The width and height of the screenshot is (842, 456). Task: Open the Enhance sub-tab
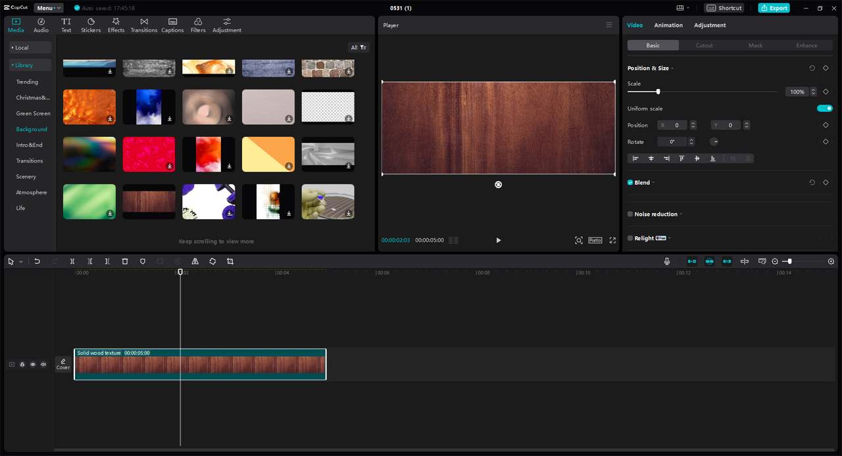806,45
